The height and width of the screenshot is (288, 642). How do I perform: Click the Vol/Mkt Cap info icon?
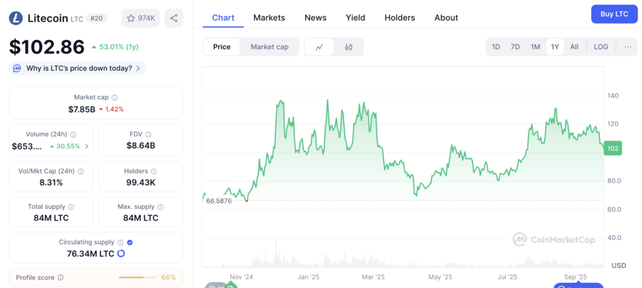pyautogui.click(x=81, y=172)
